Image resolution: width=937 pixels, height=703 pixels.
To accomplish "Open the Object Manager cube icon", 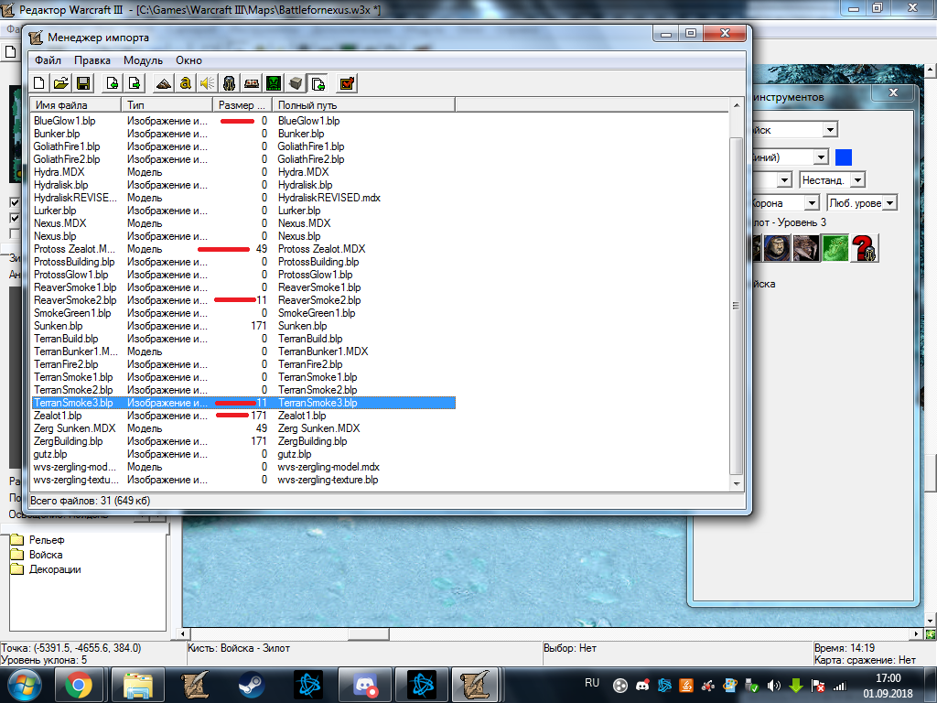I will pyautogui.click(x=296, y=83).
